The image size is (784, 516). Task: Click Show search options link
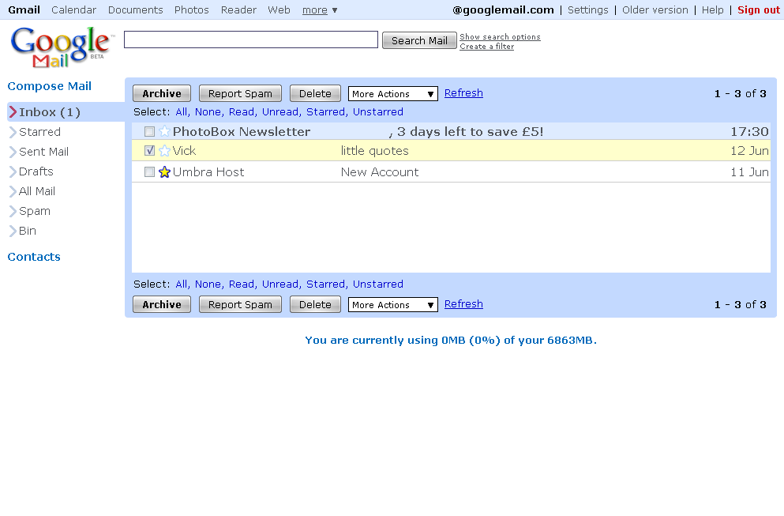[x=500, y=36]
